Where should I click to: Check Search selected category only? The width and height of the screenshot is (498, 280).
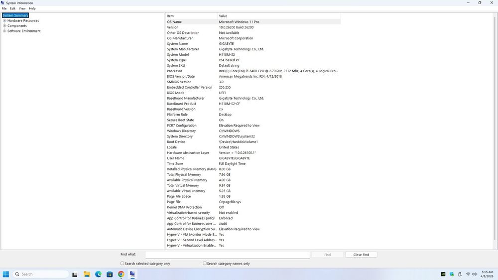[x=123, y=263]
